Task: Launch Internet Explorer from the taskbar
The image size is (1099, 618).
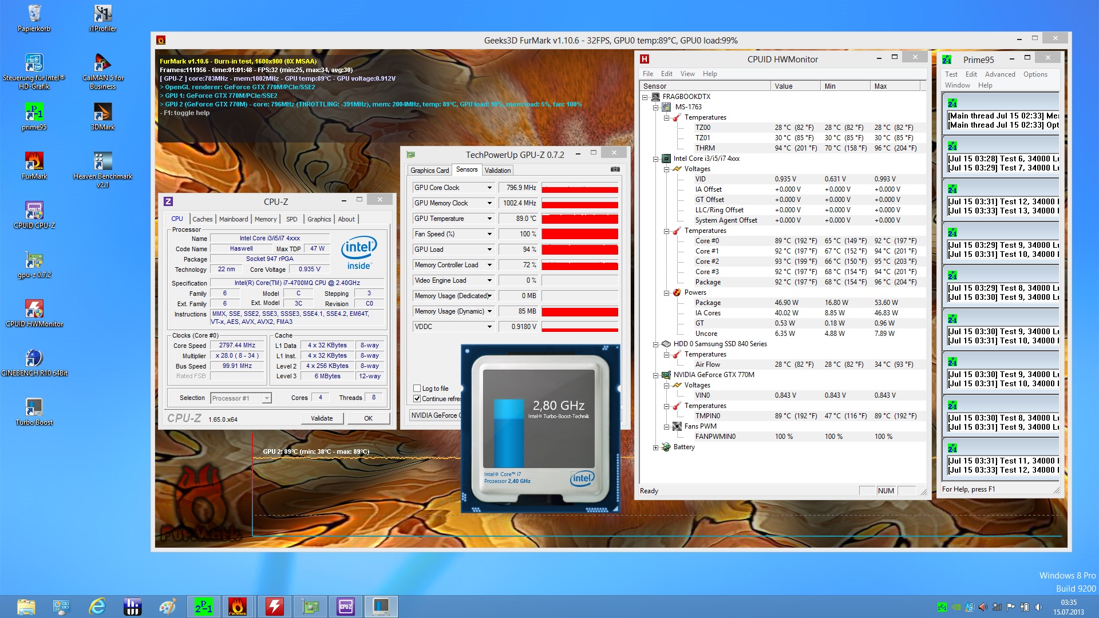Action: click(97, 607)
